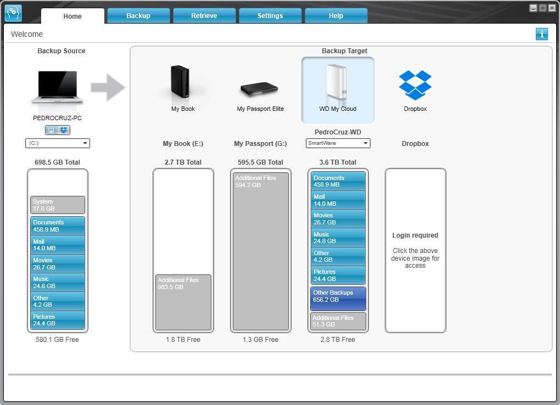Select the source Pictures 24.4 GB category
560x405 pixels.
point(58,319)
